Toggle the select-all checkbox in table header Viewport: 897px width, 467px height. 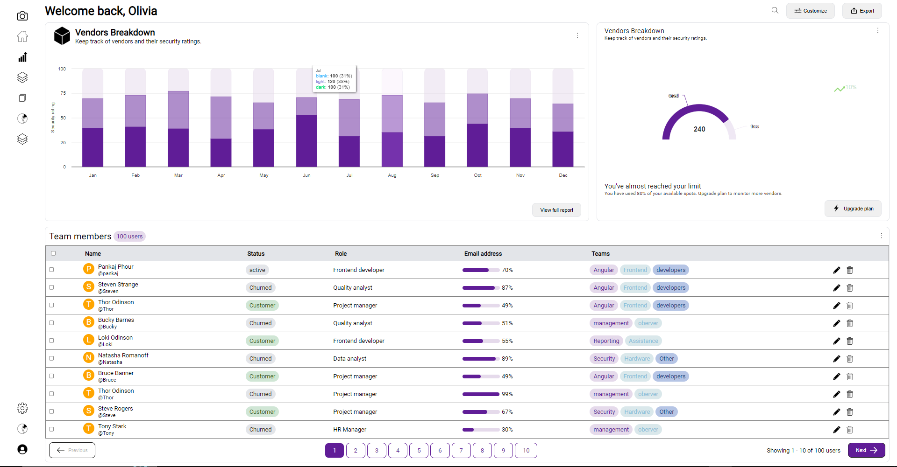[x=53, y=253]
